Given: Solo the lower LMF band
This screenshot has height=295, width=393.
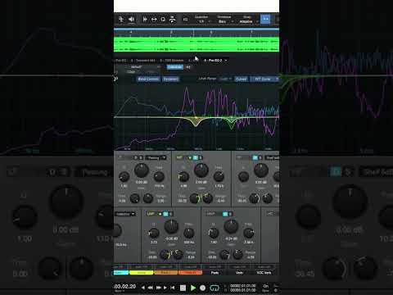Looking at the screenshot, I should coord(170,214).
